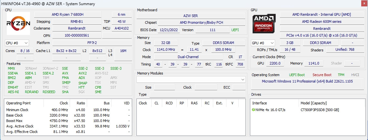Click the Dual-Channel mode value
The width and height of the screenshot is (368, 140).
(x=188, y=57)
